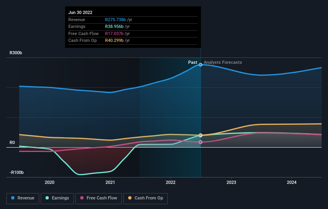Screen dimensions: 328x209
Task: Click the Earnings row label in tooltip
Action: (x=77, y=26)
